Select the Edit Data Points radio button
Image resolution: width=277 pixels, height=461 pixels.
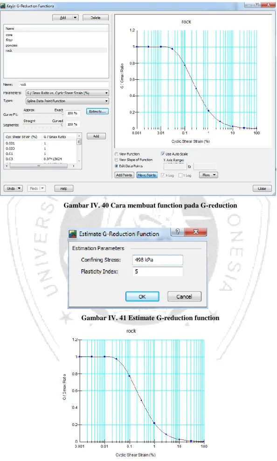click(x=117, y=166)
